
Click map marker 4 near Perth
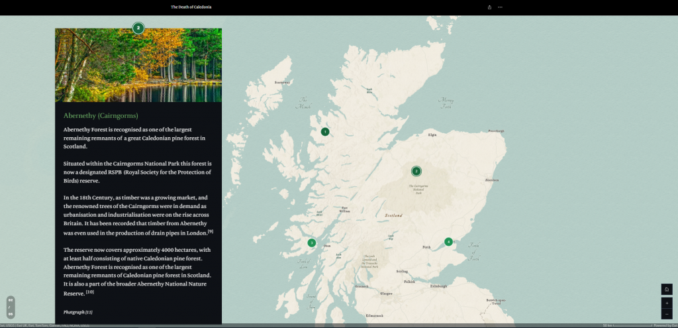coord(449,242)
